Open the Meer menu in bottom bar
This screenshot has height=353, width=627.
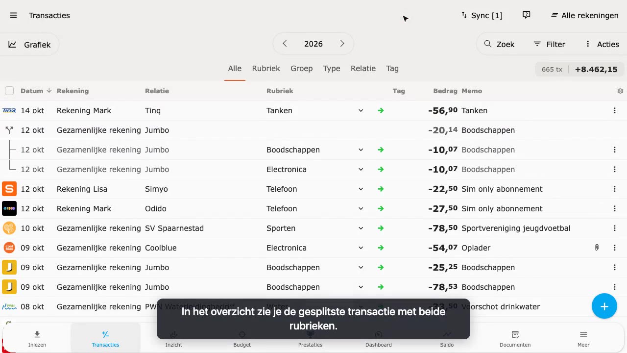coord(583,338)
